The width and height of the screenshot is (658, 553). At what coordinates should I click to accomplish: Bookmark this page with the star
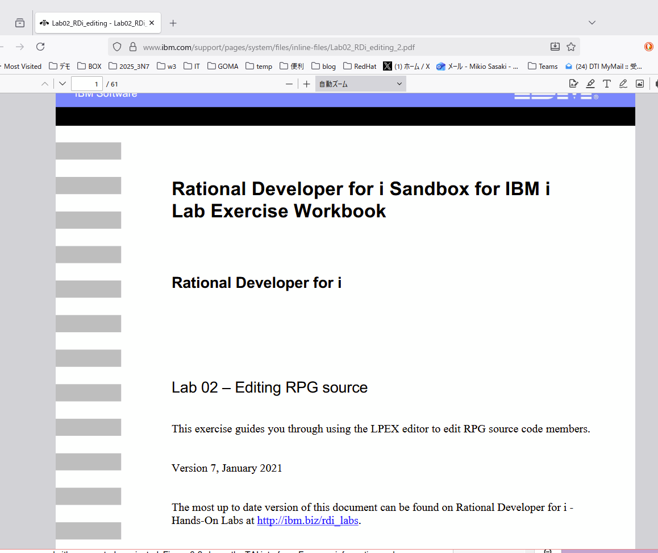tap(570, 47)
